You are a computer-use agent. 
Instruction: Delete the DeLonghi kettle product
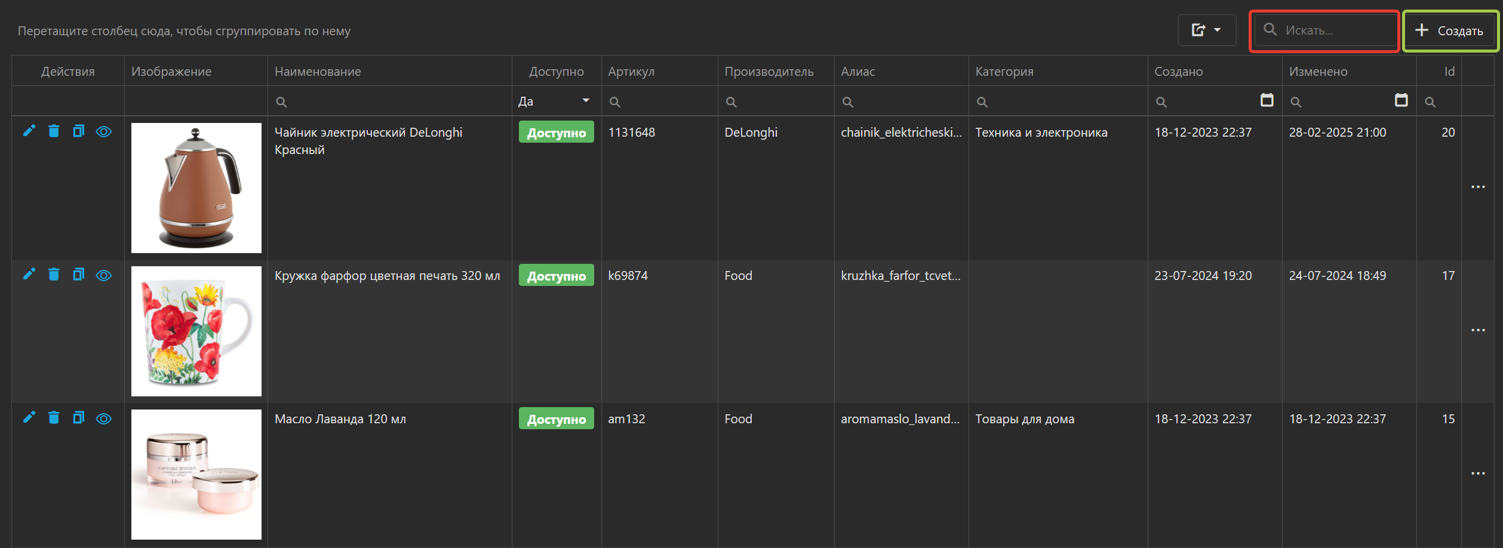(54, 131)
